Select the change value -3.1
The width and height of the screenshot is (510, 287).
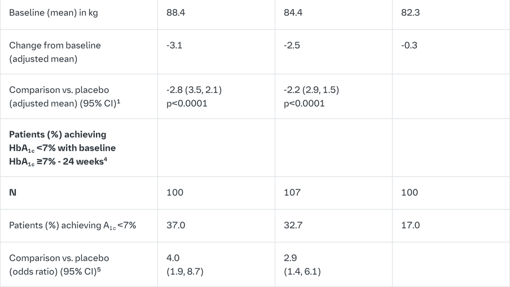[x=174, y=45]
